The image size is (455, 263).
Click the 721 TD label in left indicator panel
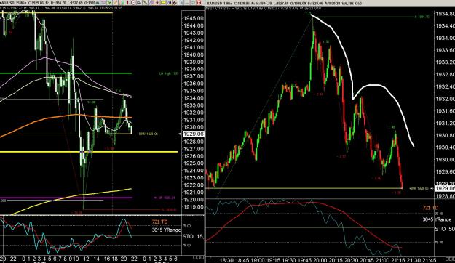point(160,222)
